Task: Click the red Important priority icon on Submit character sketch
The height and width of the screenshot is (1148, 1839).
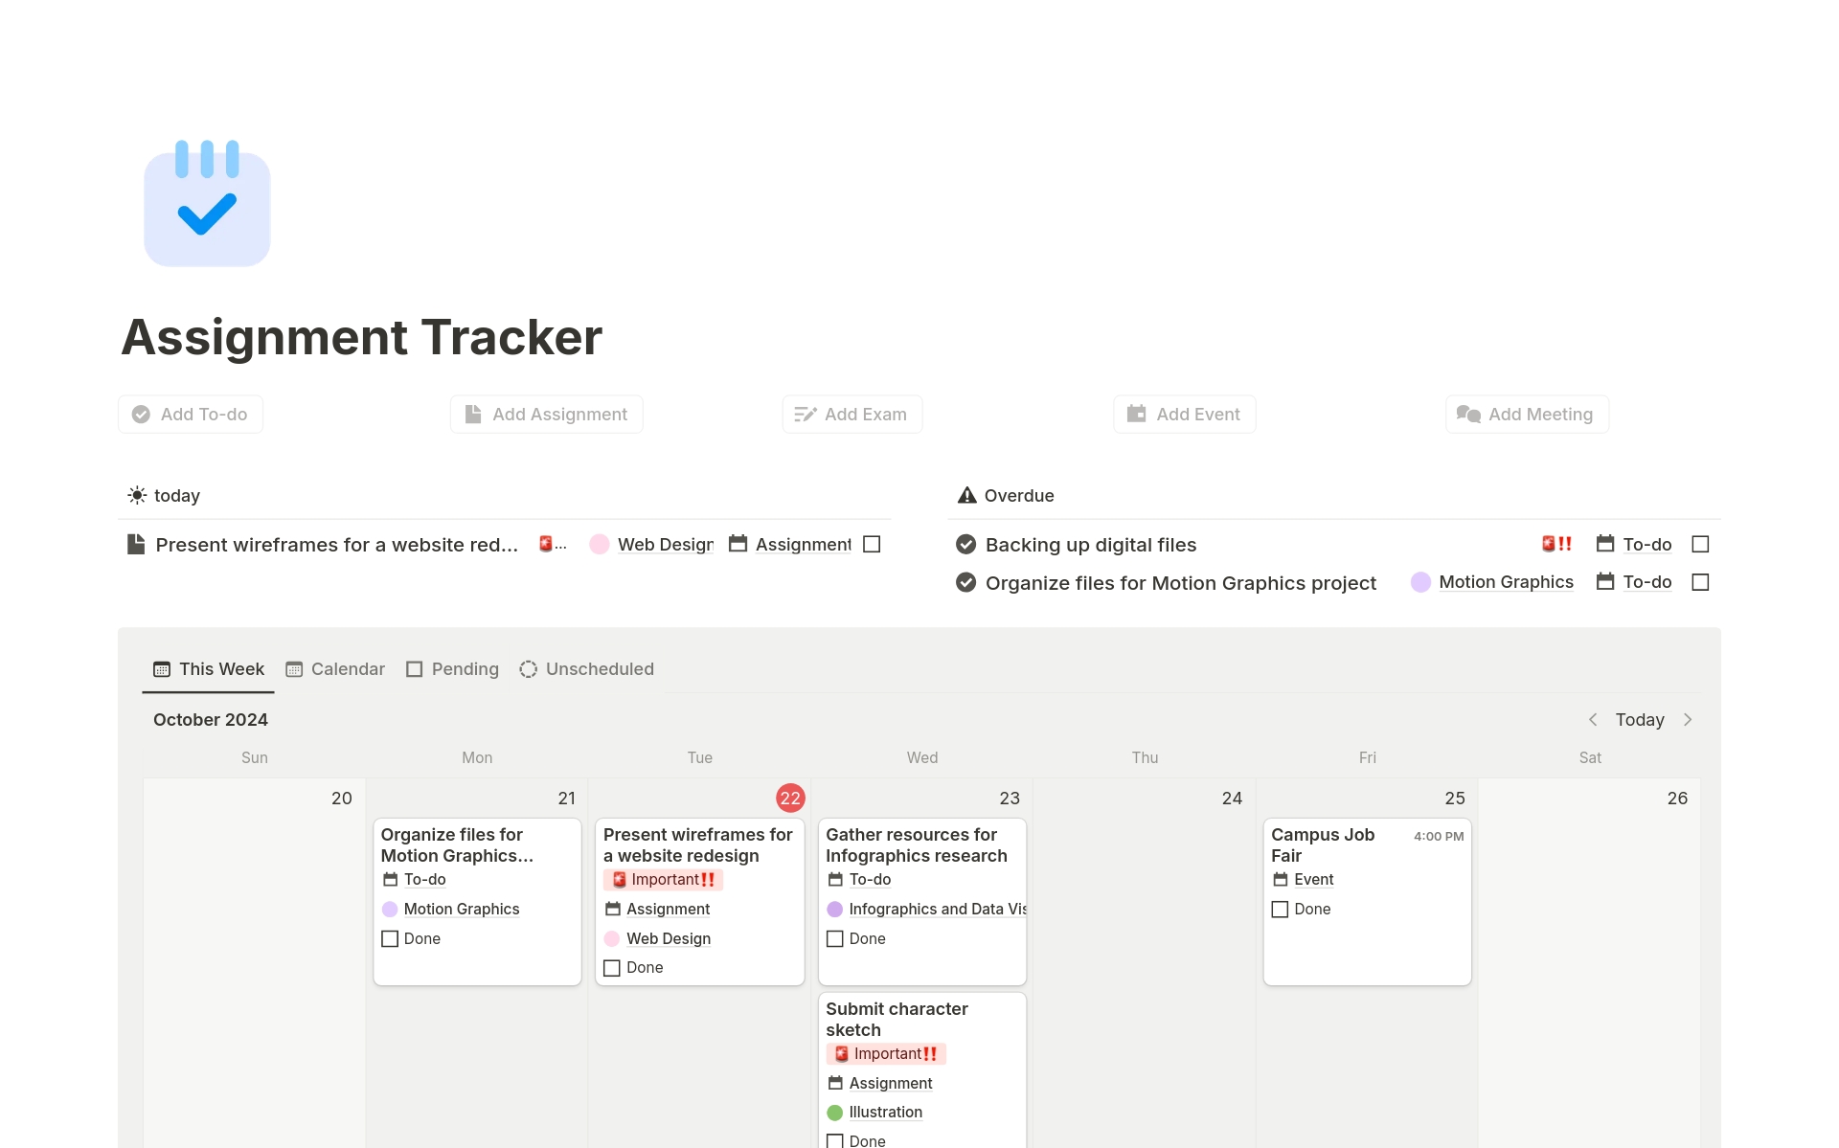Action: click(x=841, y=1053)
